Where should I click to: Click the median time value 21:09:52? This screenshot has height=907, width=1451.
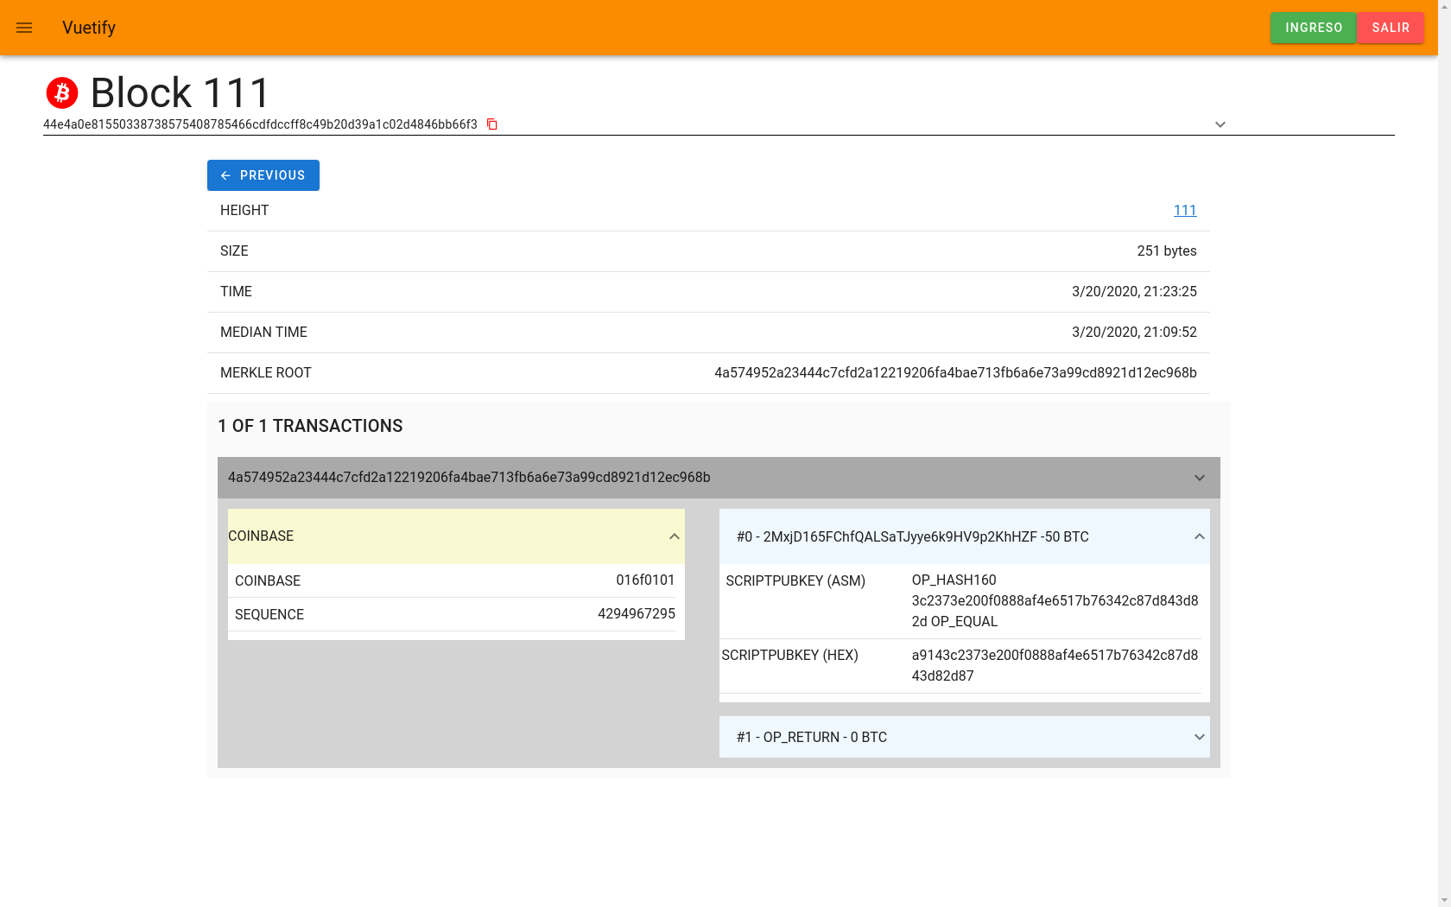(x=1134, y=332)
